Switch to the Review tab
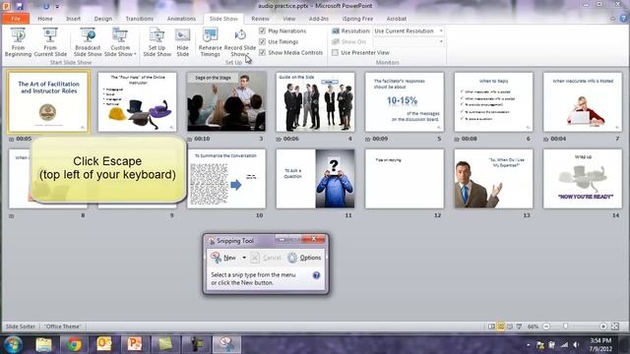The image size is (630, 354). point(260,19)
